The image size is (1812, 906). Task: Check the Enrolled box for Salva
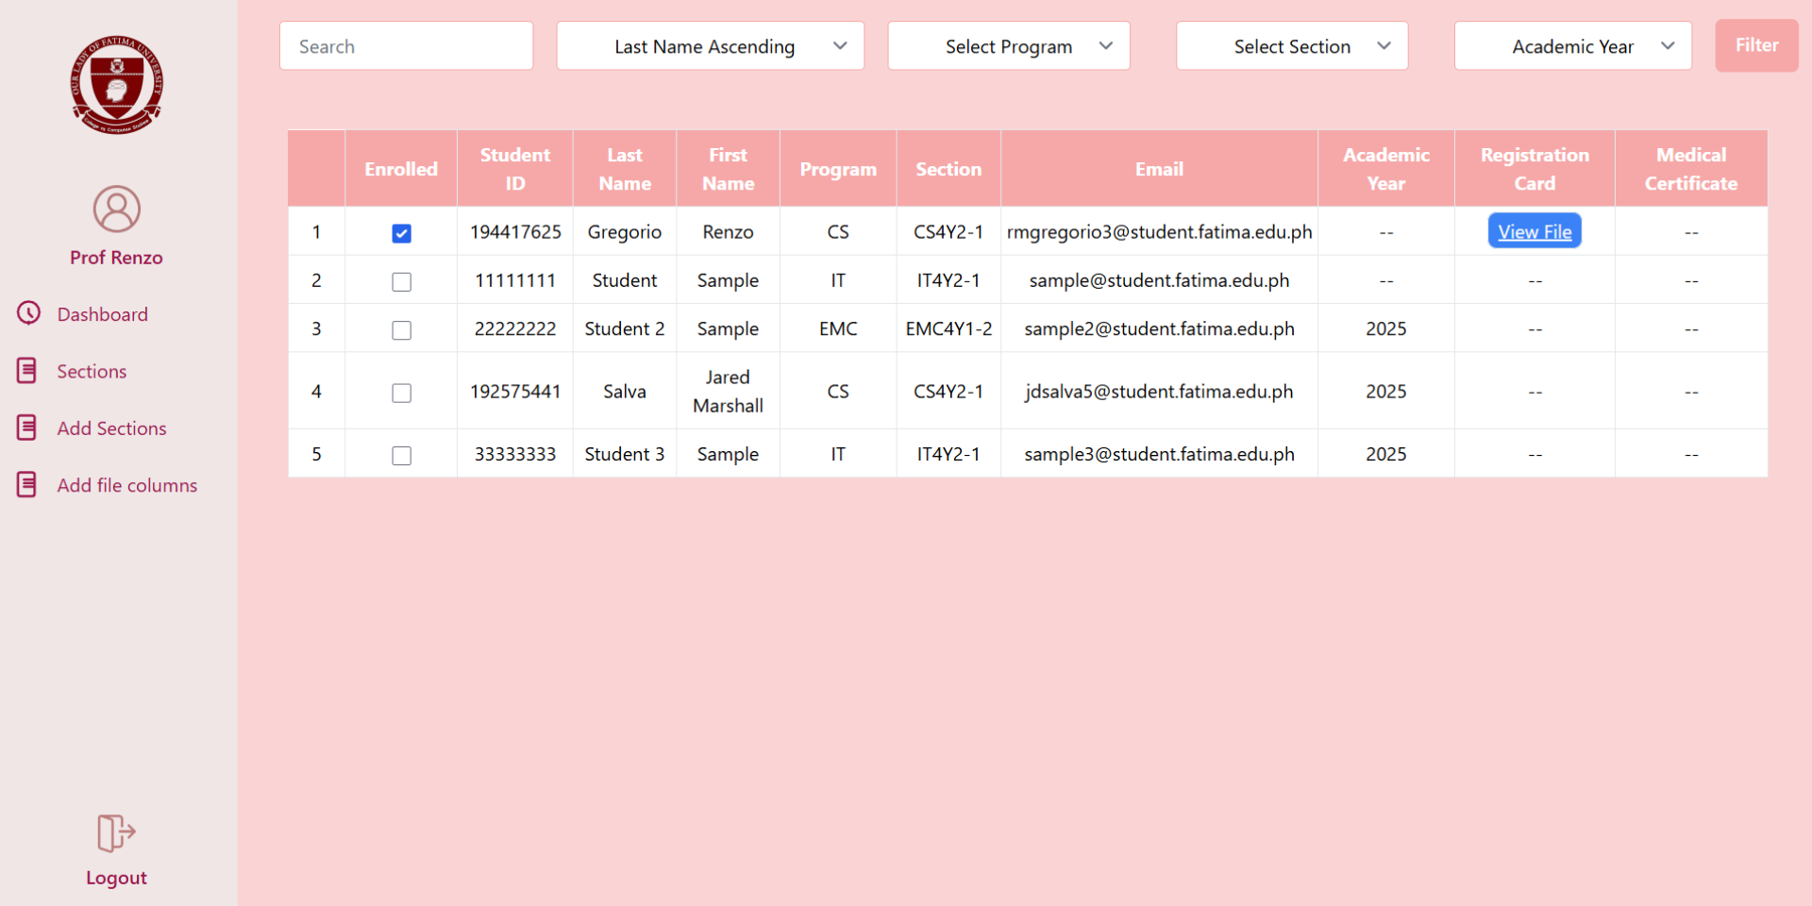pyautogui.click(x=401, y=393)
